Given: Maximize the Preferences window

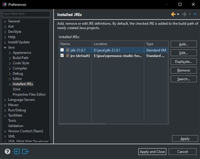Looking at the screenshot, I should pyautogui.click(x=180, y=5).
